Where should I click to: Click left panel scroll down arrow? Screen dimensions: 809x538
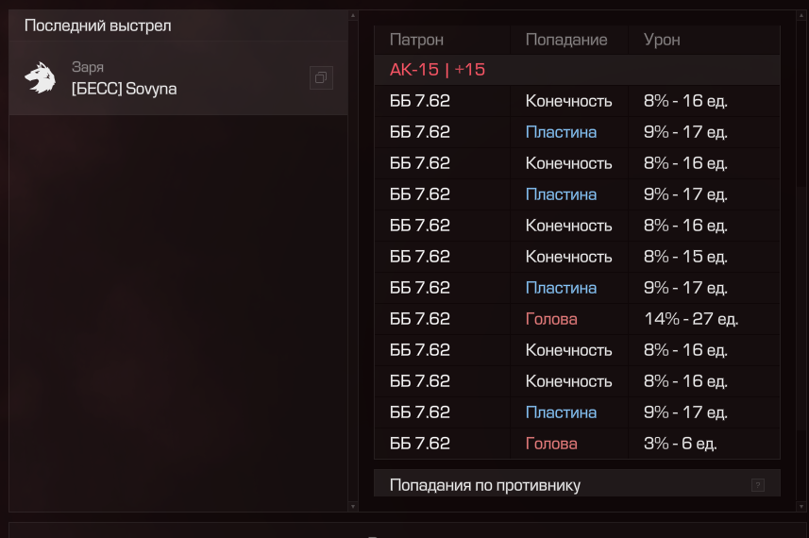tap(353, 507)
